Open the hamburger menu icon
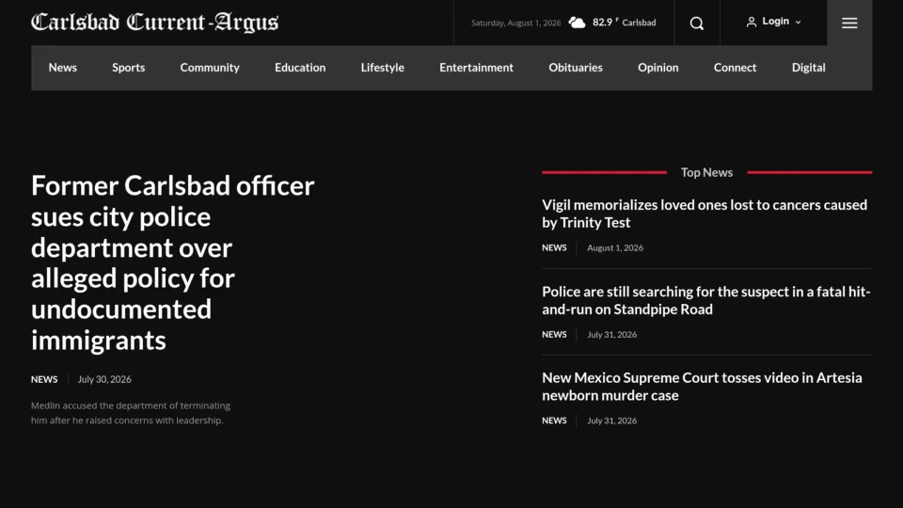Image resolution: width=903 pixels, height=508 pixels. tap(849, 23)
